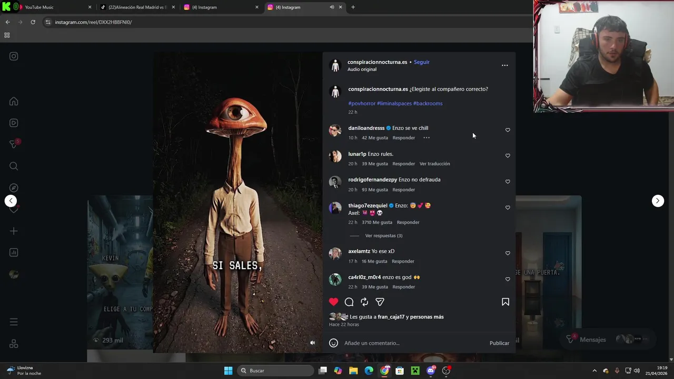The image size is (674, 379).
Task: Open the Windows Start menu
Action: pyautogui.click(x=228, y=371)
